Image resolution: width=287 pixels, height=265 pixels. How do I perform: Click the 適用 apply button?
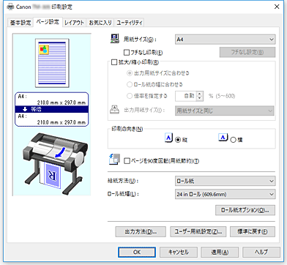[x=220, y=252]
